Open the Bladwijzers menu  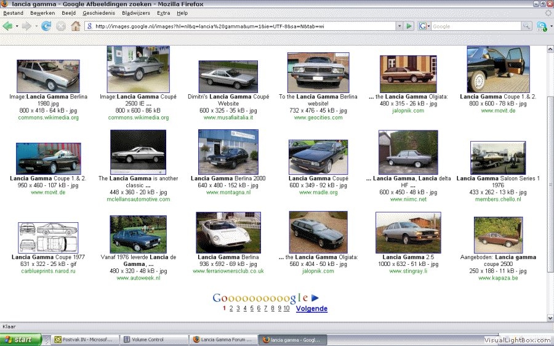[x=135, y=13]
